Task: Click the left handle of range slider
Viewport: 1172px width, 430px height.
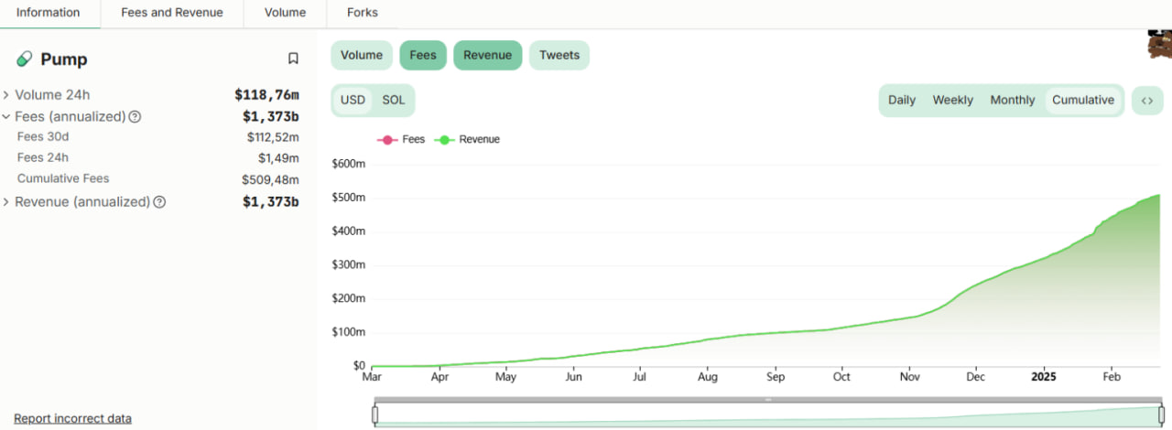Action: coord(374,414)
